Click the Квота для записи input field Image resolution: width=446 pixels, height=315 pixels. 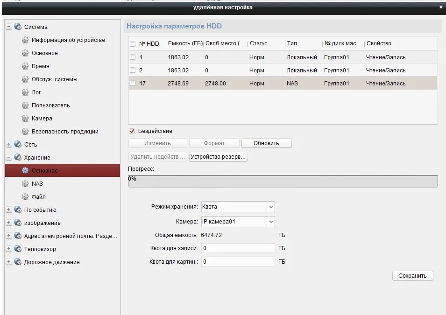click(238, 248)
